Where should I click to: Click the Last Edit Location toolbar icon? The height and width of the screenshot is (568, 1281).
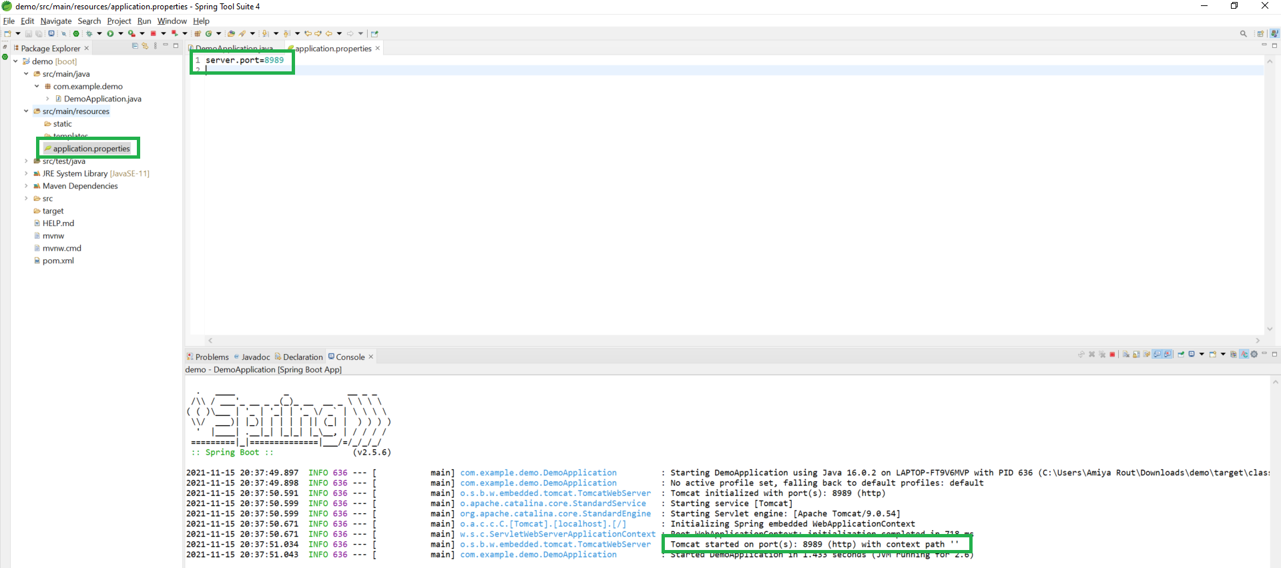[308, 33]
